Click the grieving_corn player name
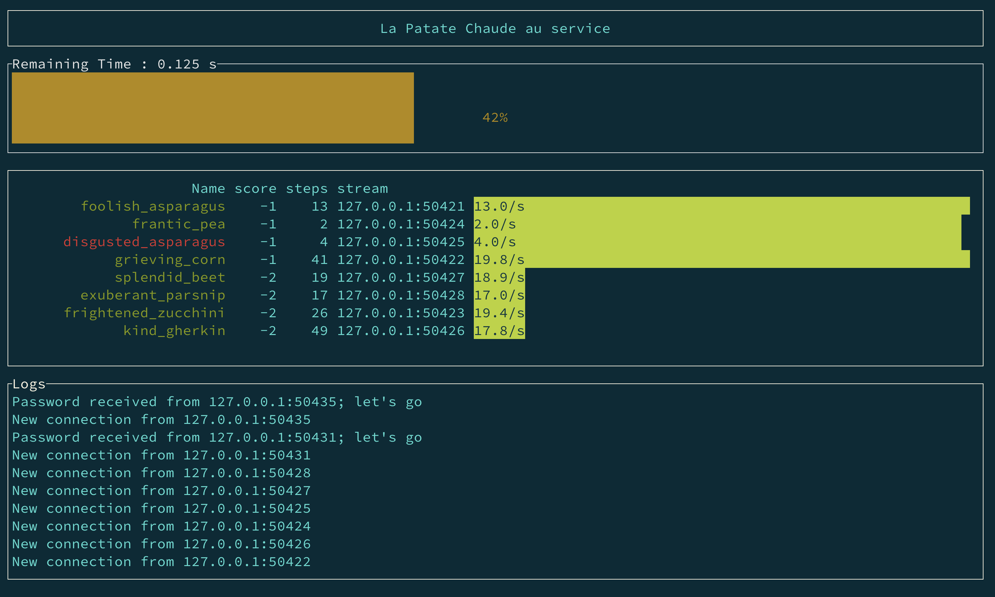 coord(170,259)
